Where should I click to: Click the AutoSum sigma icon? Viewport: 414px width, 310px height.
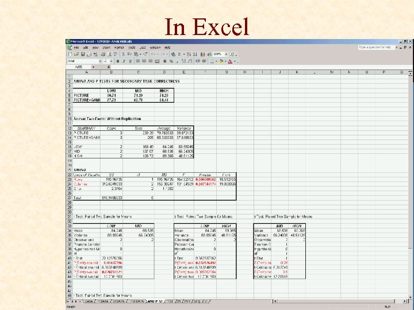179,54
